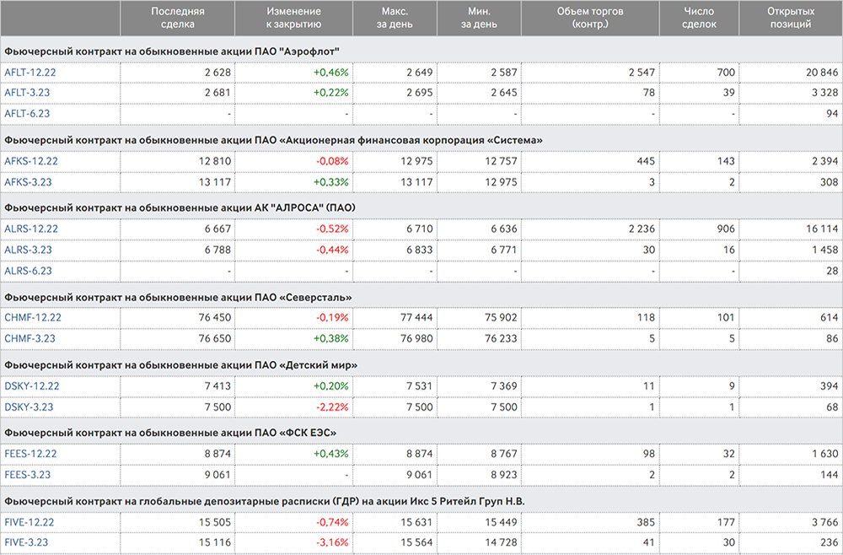The image size is (843, 555).
Task: Click the 'Изменение к закрытию' column header
Action: tap(293, 18)
